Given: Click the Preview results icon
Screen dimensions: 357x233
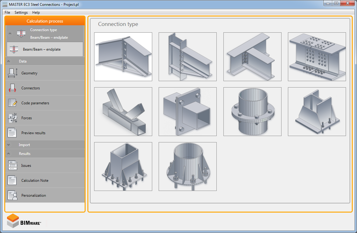Looking at the screenshot, I should click(x=13, y=133).
